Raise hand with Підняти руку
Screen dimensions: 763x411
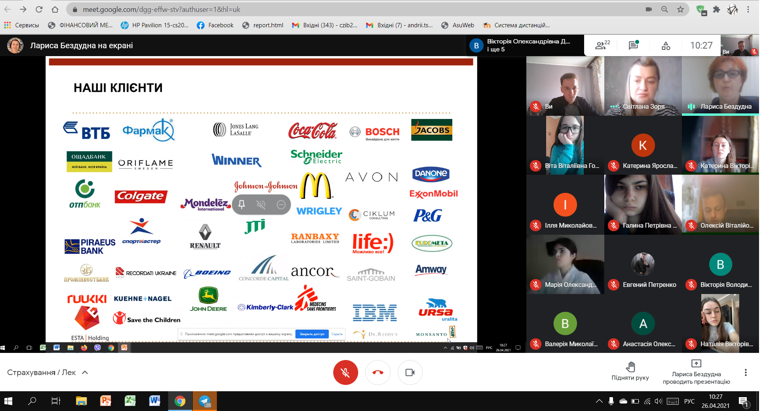(x=630, y=371)
